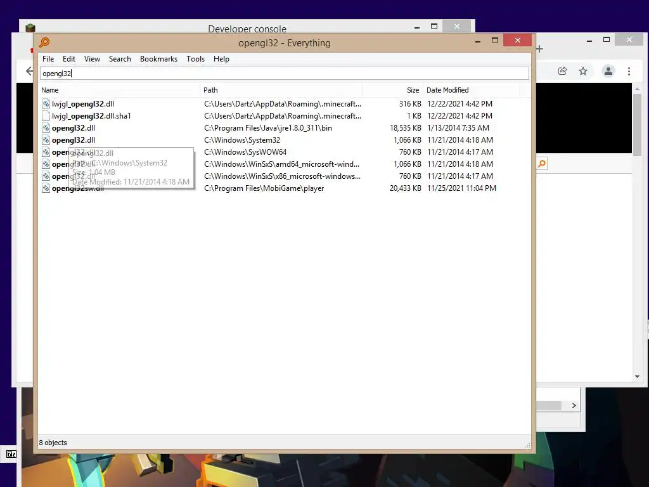The width and height of the screenshot is (649, 487).
Task: Open the File menu in Everything
Action: [x=48, y=59]
